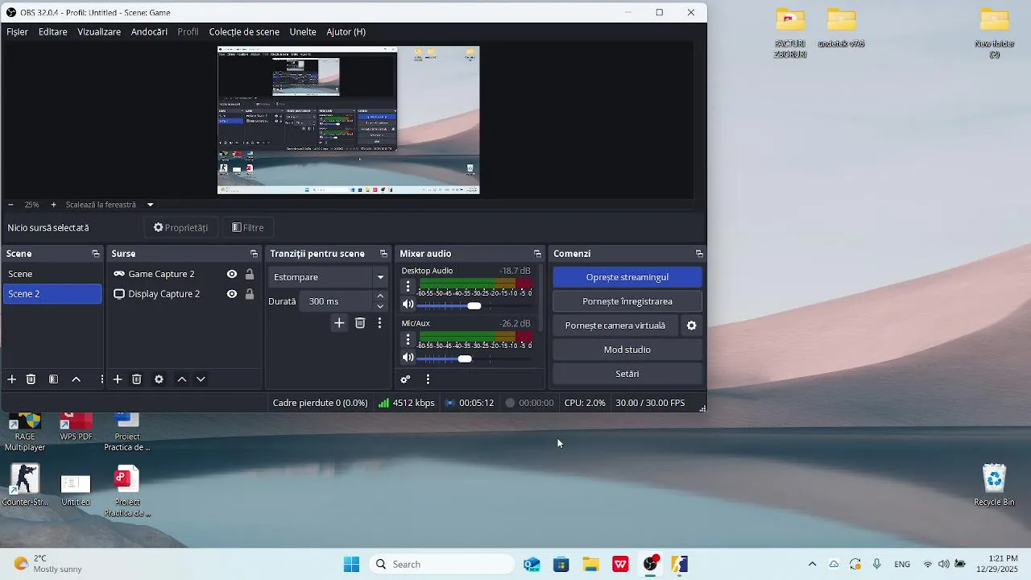This screenshot has width=1031, height=580.
Task: Pop out the Scene dock panel
Action: 95,254
